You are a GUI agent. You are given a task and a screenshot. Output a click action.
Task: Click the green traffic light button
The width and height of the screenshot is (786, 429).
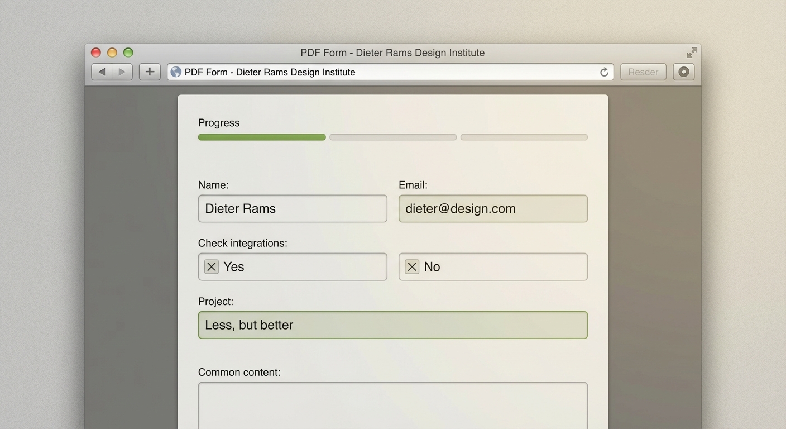click(x=128, y=52)
